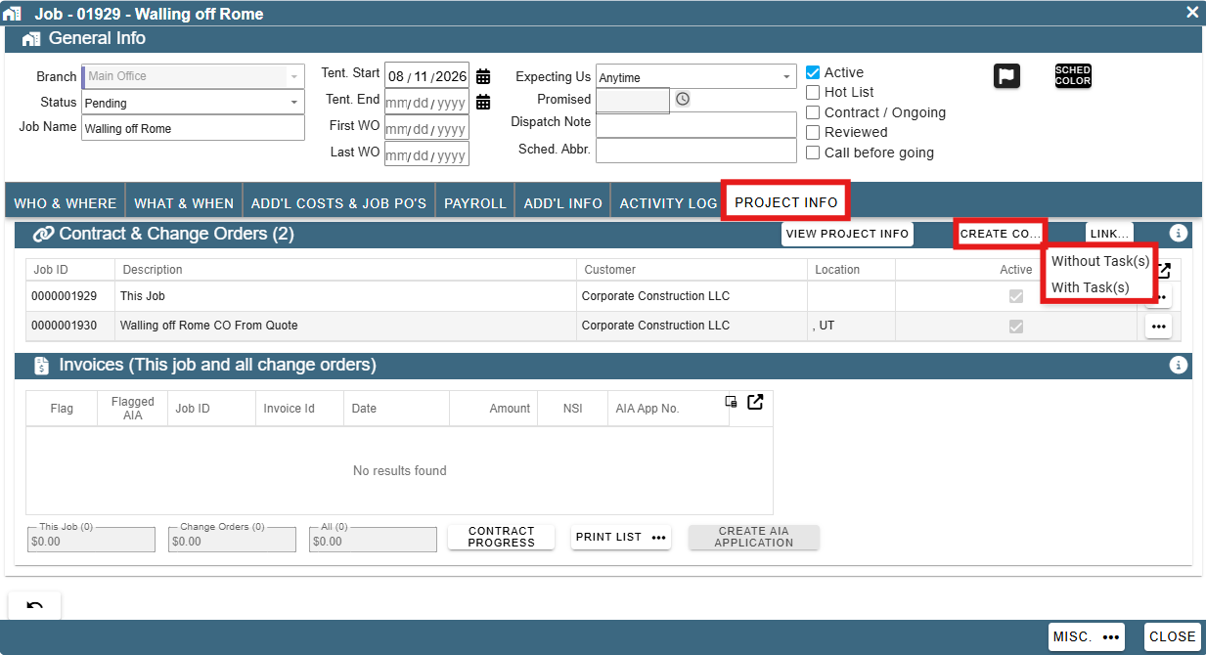Viewport: 1206px width, 655px height.
Task: Switch to the Who & Where tab
Action: click(x=65, y=203)
